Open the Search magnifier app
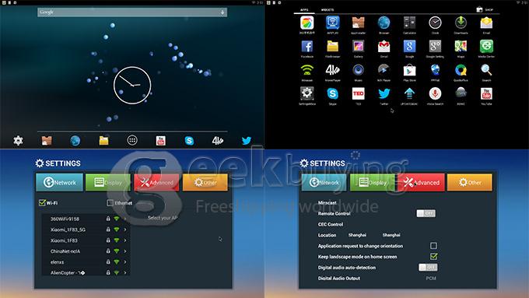 click(486, 71)
